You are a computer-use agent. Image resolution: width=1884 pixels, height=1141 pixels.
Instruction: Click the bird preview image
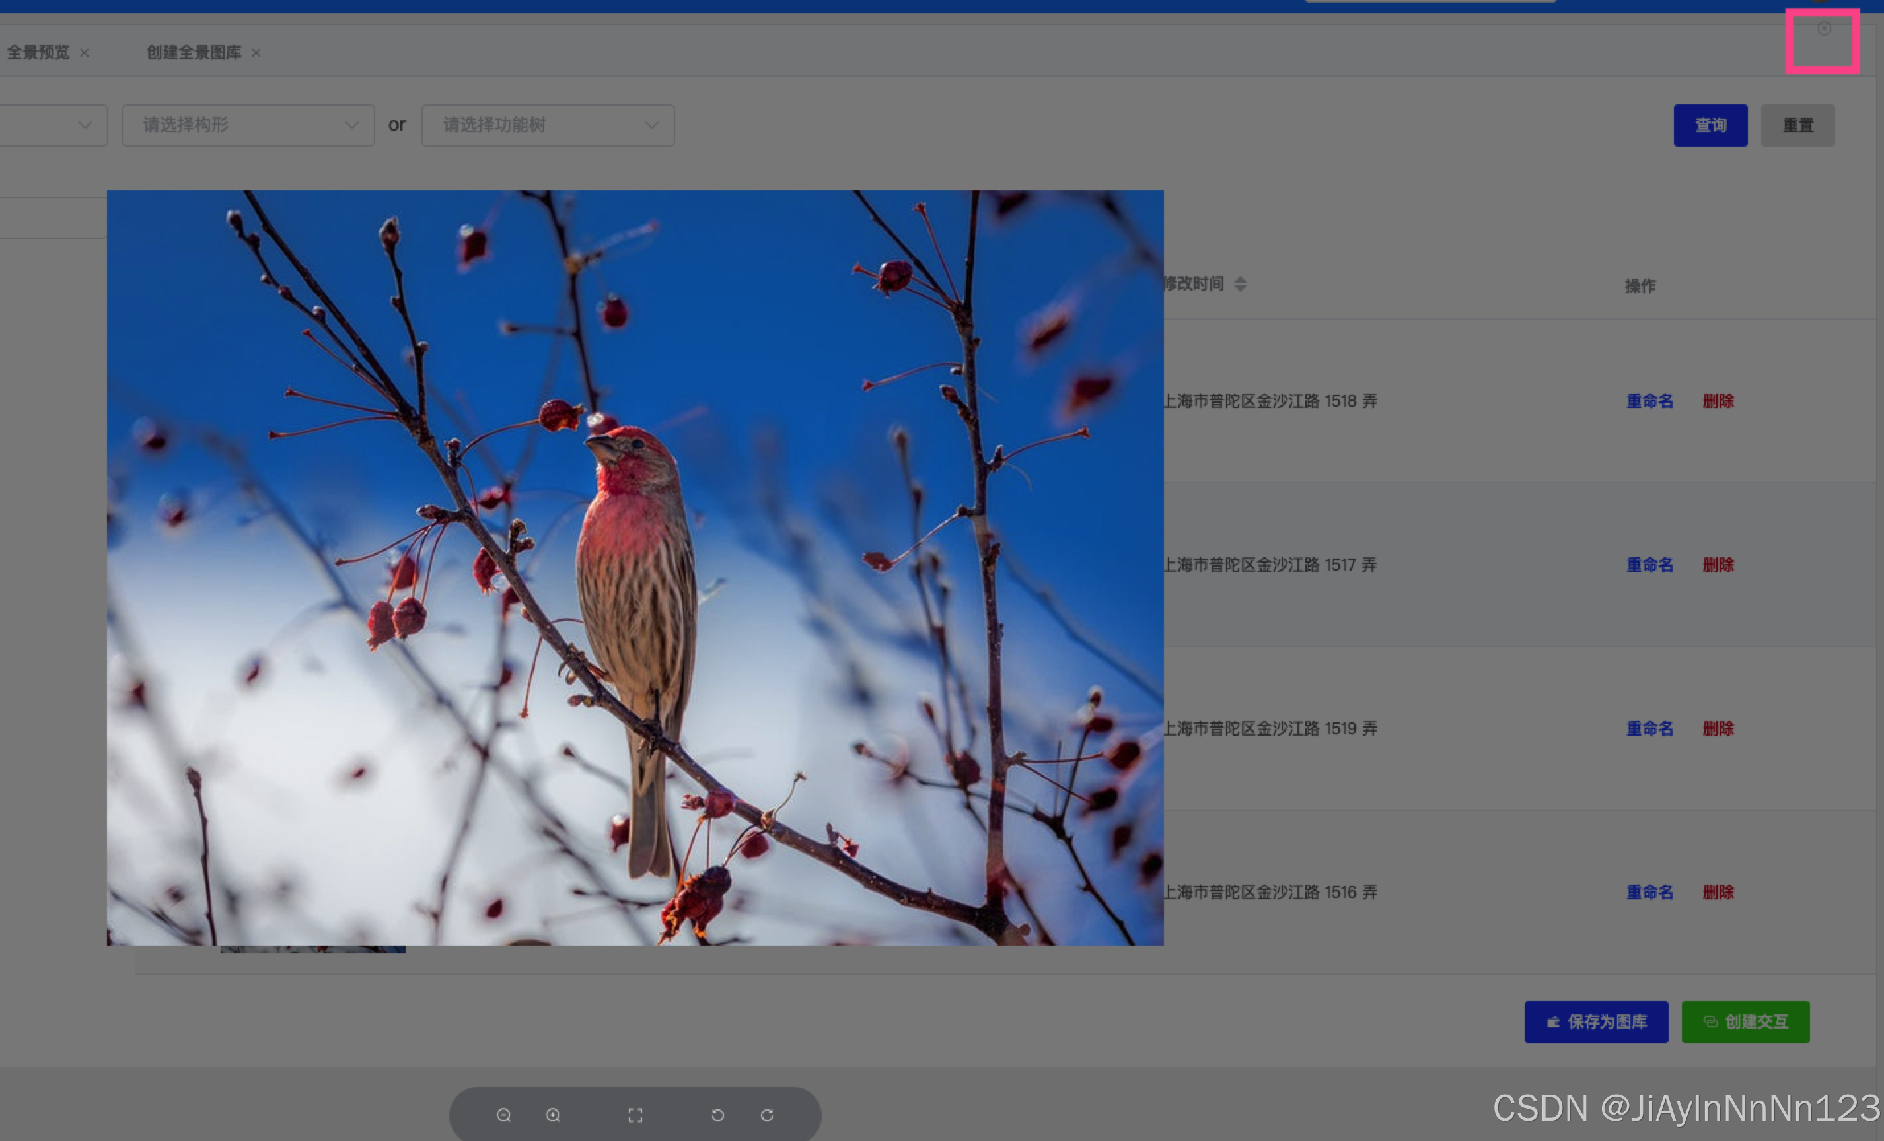[x=635, y=568]
